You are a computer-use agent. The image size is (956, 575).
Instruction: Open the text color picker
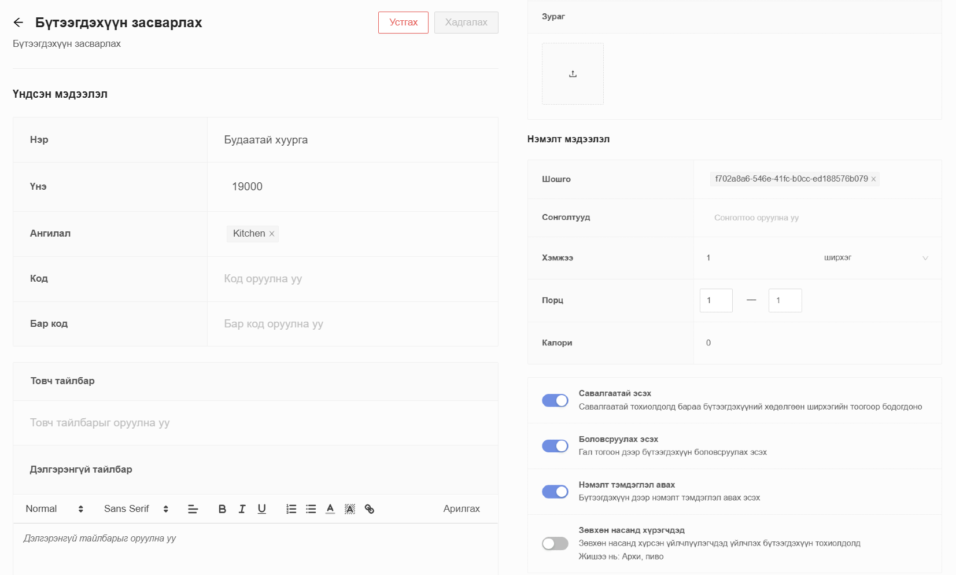pyautogui.click(x=330, y=509)
